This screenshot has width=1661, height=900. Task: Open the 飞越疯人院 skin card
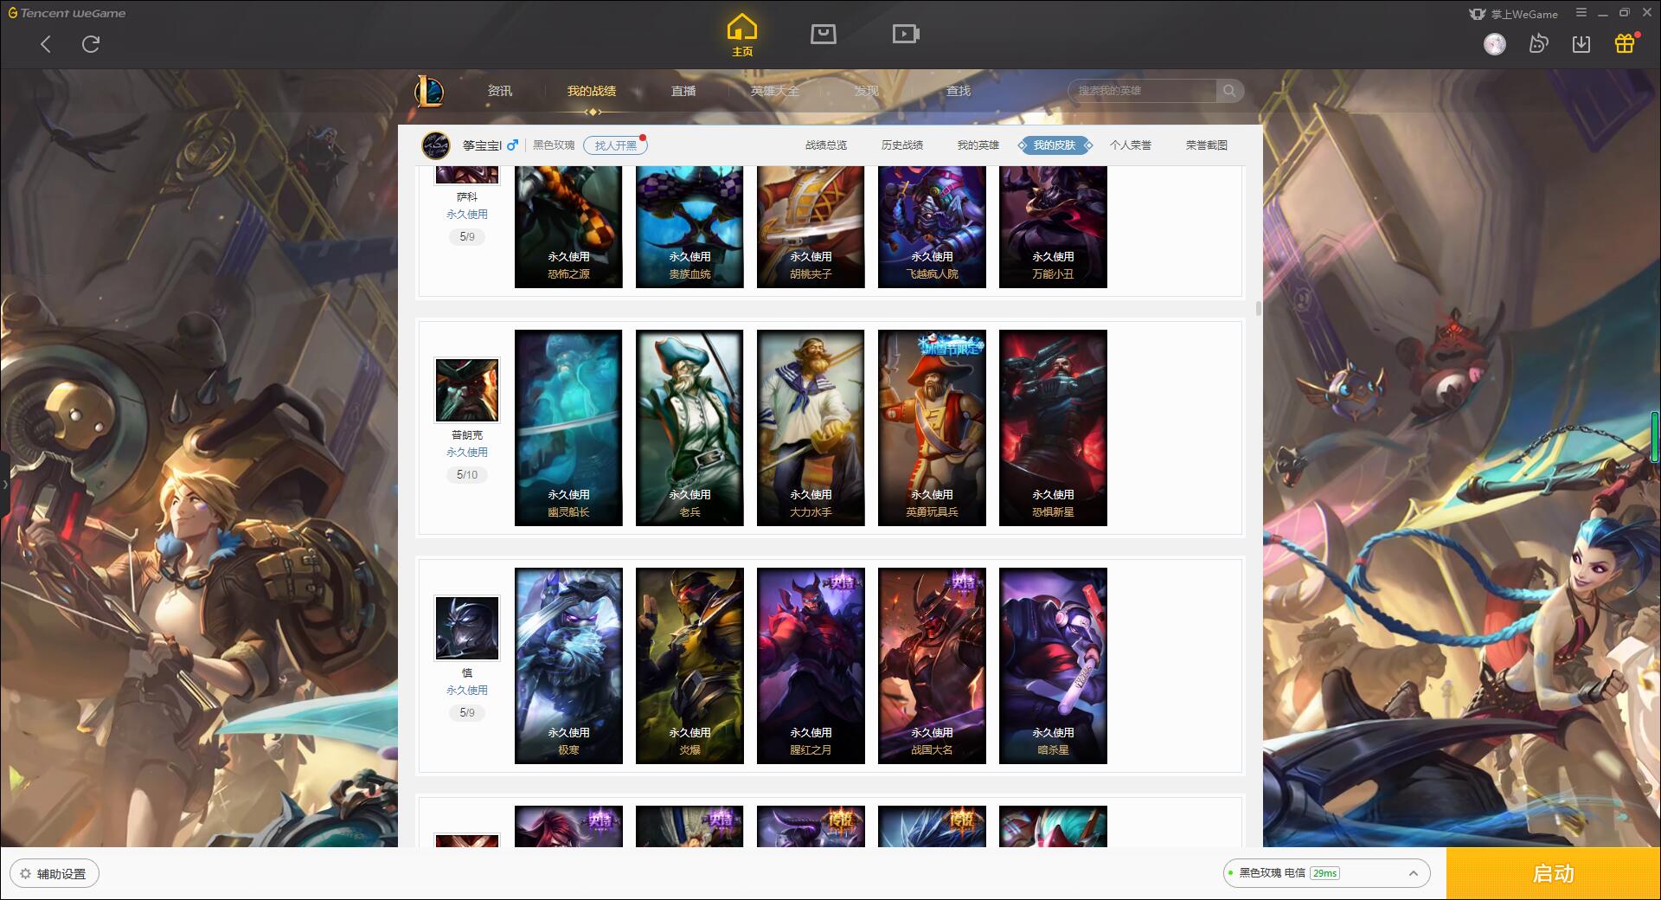coord(932,227)
